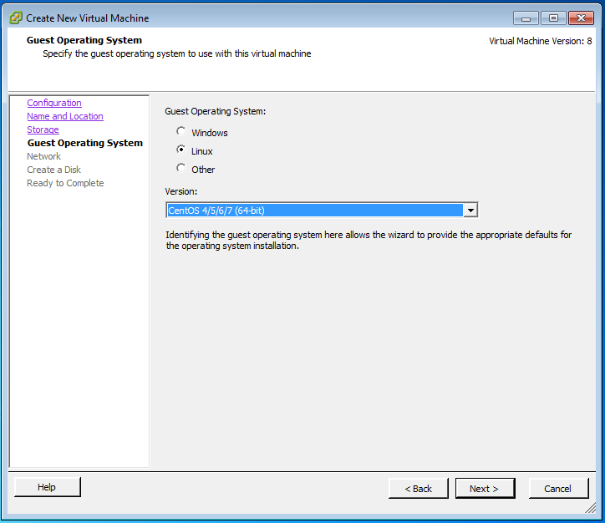Select the Windows radio button

tap(181, 131)
